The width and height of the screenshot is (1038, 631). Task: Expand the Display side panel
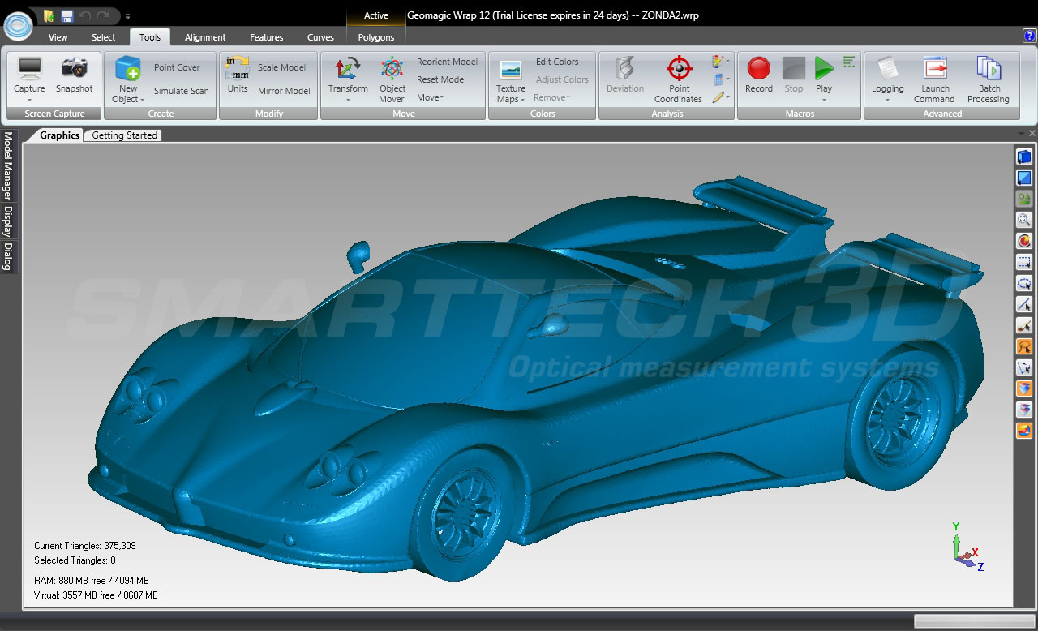8,221
